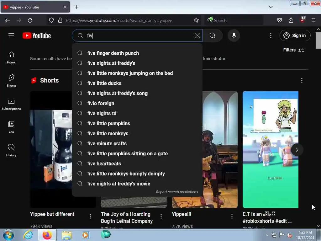Select five little pumpkins suggestion
The width and height of the screenshot is (321, 241).
(137, 124)
